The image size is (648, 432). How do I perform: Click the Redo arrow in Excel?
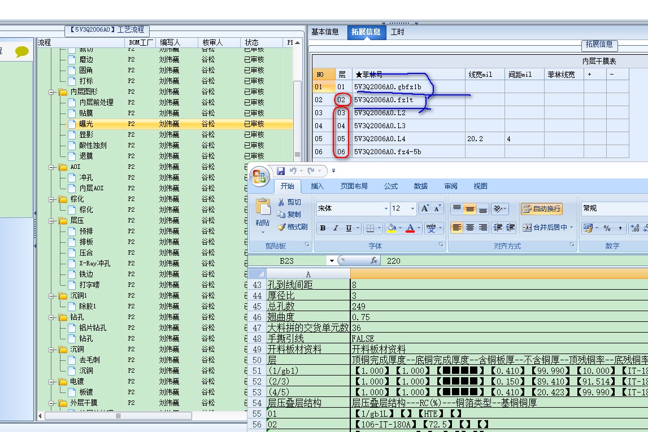point(311,171)
